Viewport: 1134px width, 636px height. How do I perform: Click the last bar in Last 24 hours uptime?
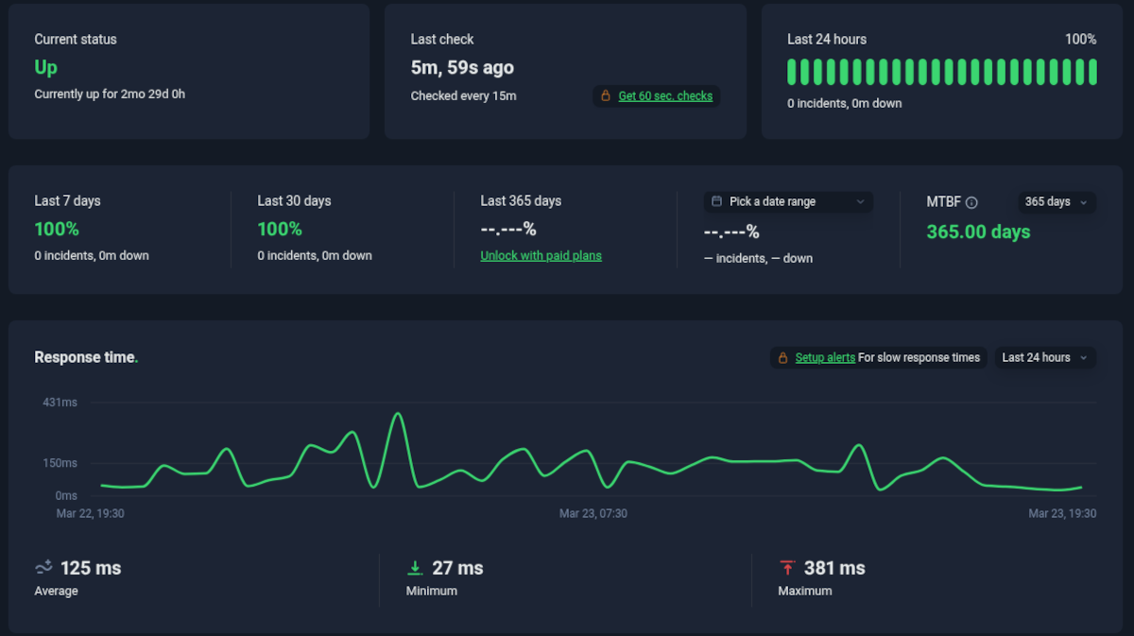tap(1092, 72)
